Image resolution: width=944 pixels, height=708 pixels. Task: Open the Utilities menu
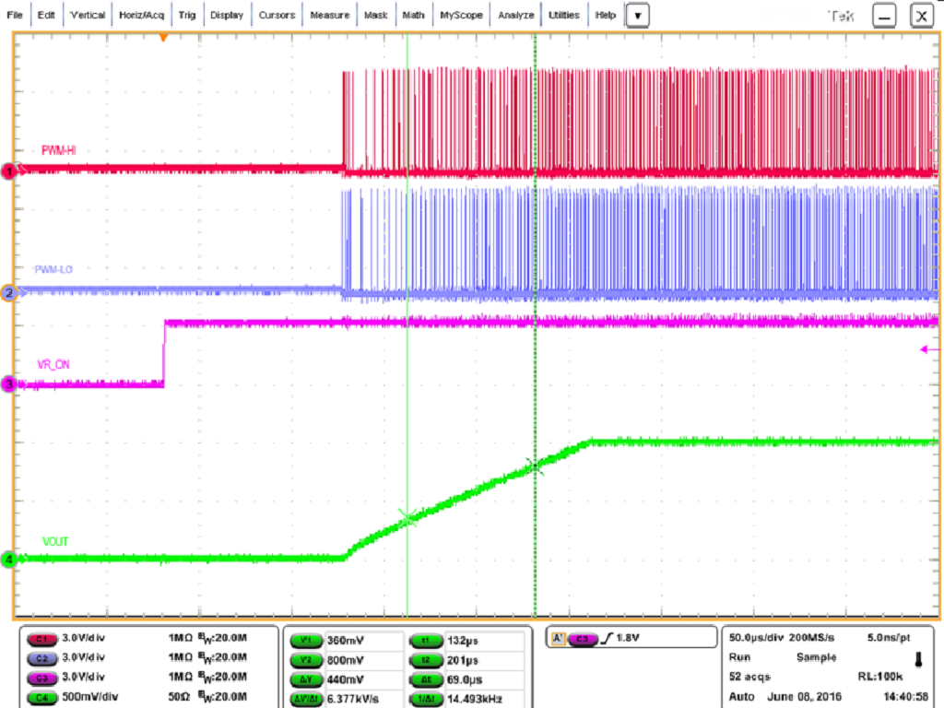click(563, 14)
